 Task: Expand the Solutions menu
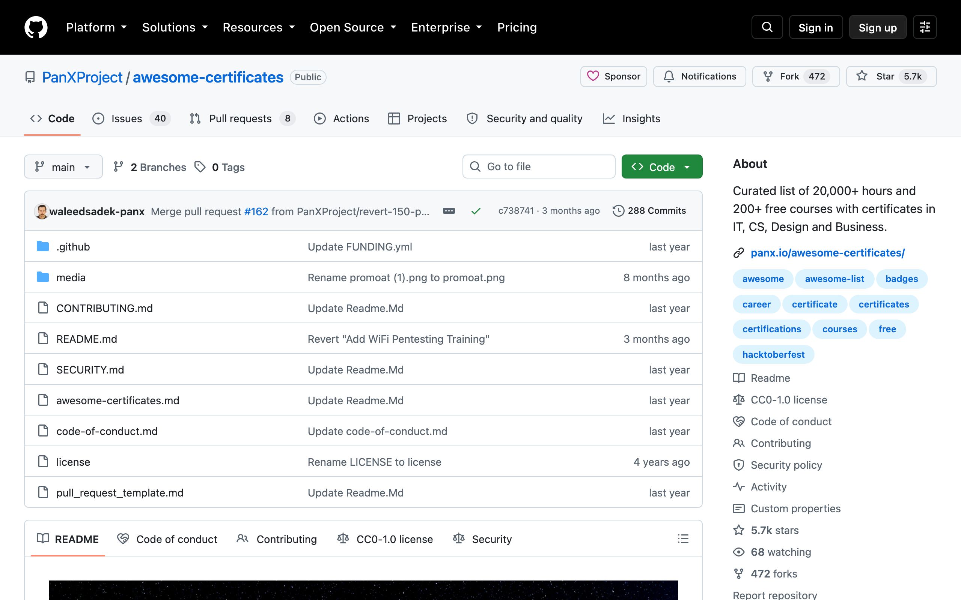[175, 27]
